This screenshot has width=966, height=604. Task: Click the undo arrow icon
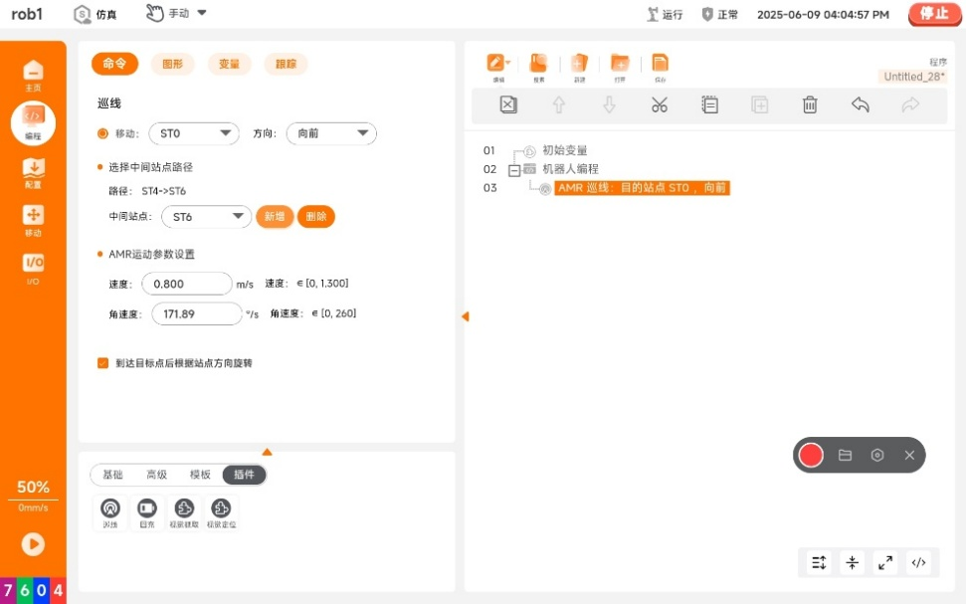(x=861, y=104)
